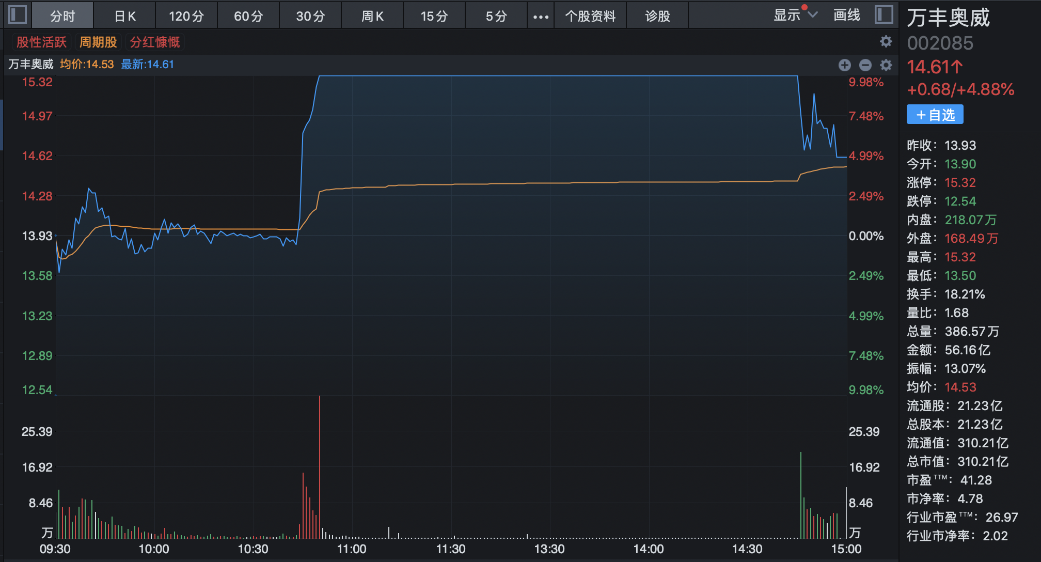Toggle the left sidebar panel icon
The height and width of the screenshot is (562, 1041).
click(x=18, y=14)
